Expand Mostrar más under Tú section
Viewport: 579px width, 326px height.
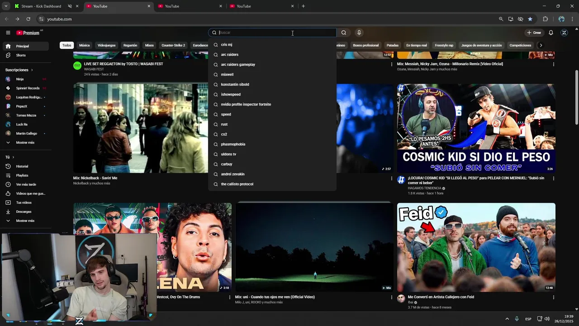[x=25, y=221]
